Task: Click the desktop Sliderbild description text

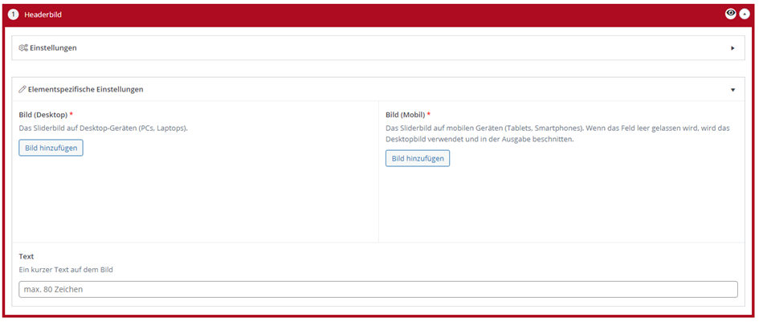Action: [103, 128]
